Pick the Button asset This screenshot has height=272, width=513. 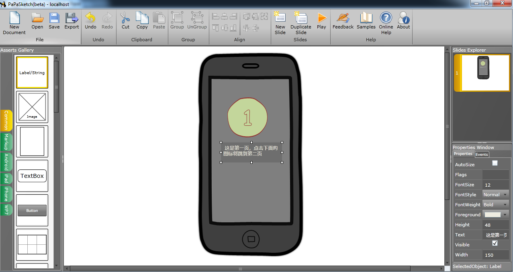pos(32,210)
